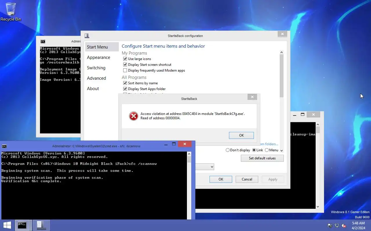The width and height of the screenshot is (371, 231).
Task: Click the sfc /scannow window title bar
Action: point(96,146)
